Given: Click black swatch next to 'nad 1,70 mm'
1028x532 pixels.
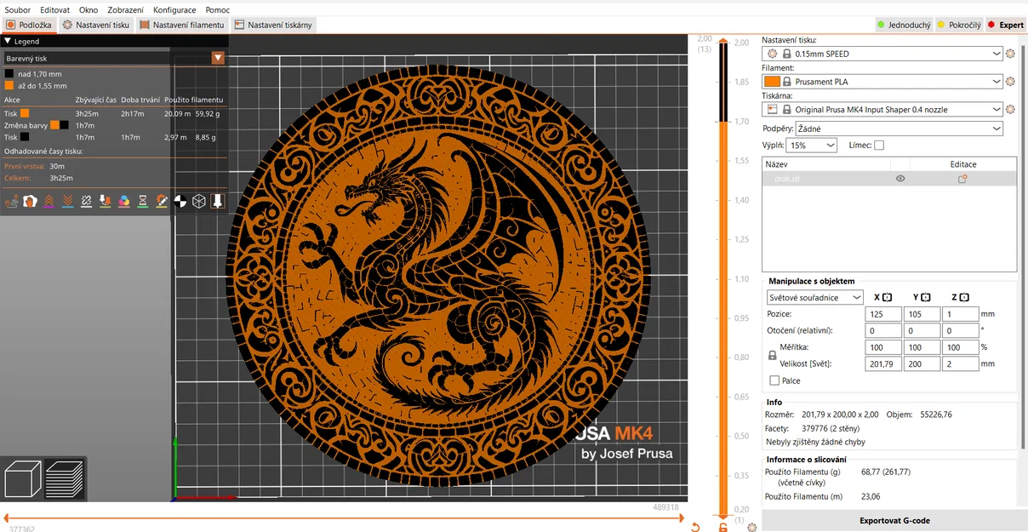Looking at the screenshot, I should tap(9, 74).
